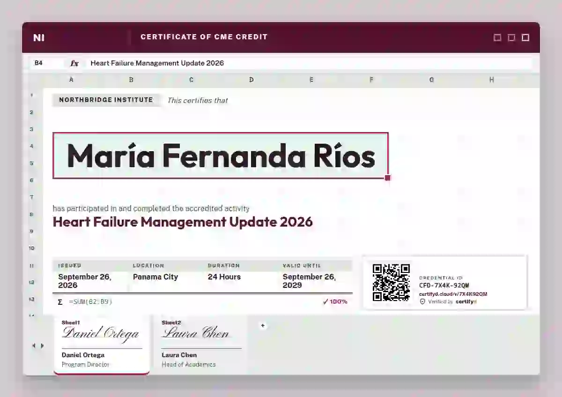Screen dimensions: 562x397
Task: Select column F header
Action: coord(371,80)
